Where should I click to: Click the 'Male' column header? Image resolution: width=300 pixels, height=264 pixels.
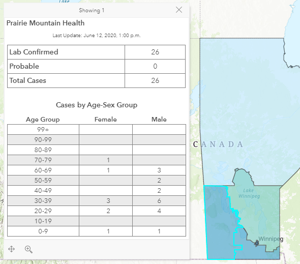point(159,120)
